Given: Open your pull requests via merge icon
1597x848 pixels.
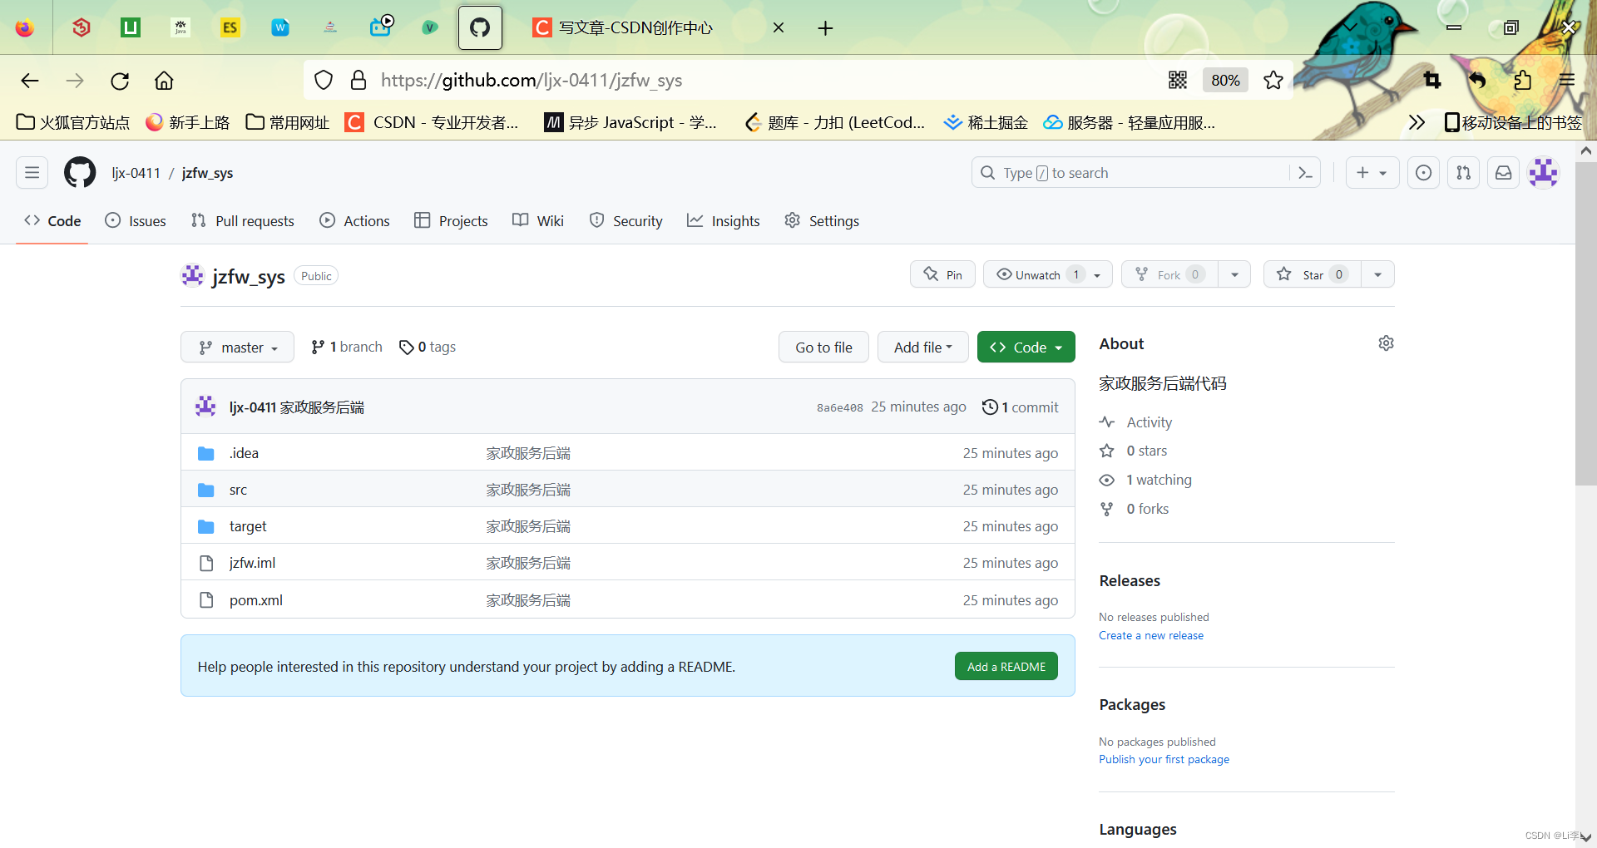Looking at the screenshot, I should [1463, 172].
